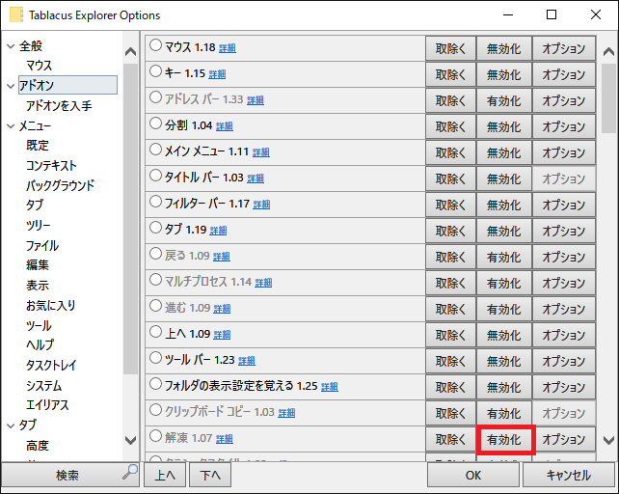The width and height of the screenshot is (619, 494).
Task: Select the 解凍 1.07 addon radio button
Action: [155, 436]
